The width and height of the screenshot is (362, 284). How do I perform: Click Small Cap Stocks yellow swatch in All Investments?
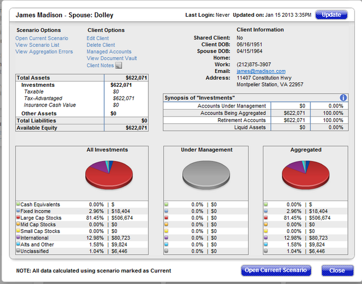18,231
